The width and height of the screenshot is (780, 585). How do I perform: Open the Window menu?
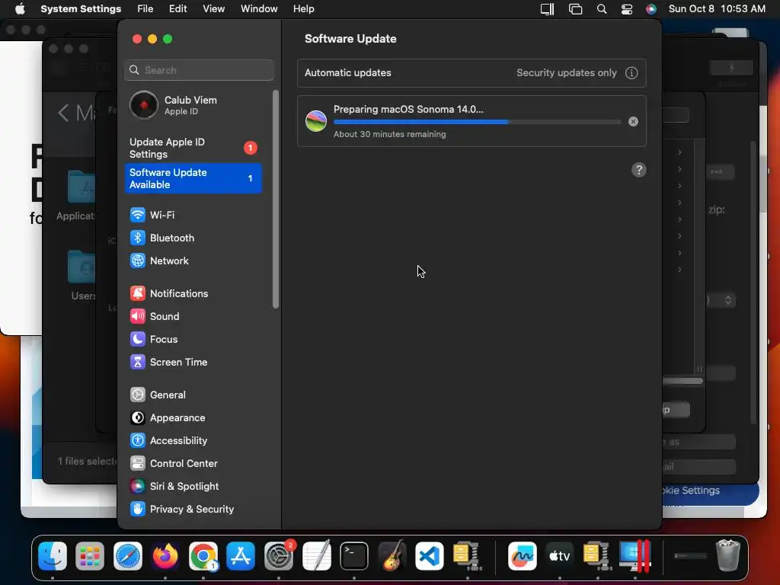click(259, 9)
